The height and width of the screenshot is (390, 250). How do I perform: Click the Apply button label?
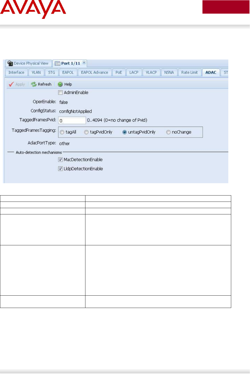(x=20, y=84)
